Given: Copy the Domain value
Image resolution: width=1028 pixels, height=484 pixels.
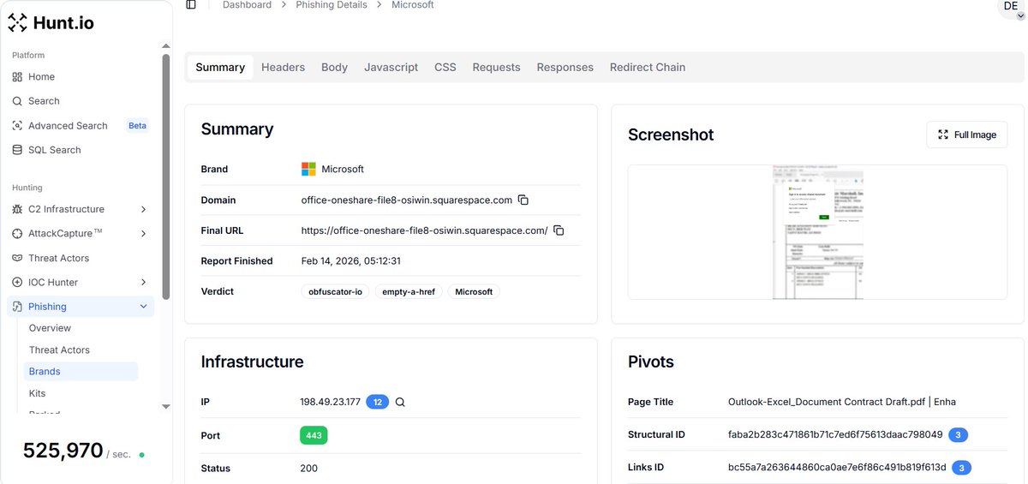Looking at the screenshot, I should click(x=523, y=200).
